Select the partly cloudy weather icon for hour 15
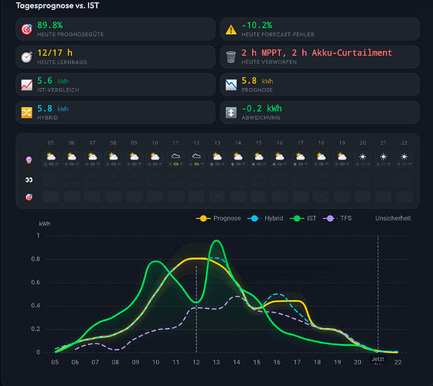433x386 pixels. point(259,157)
